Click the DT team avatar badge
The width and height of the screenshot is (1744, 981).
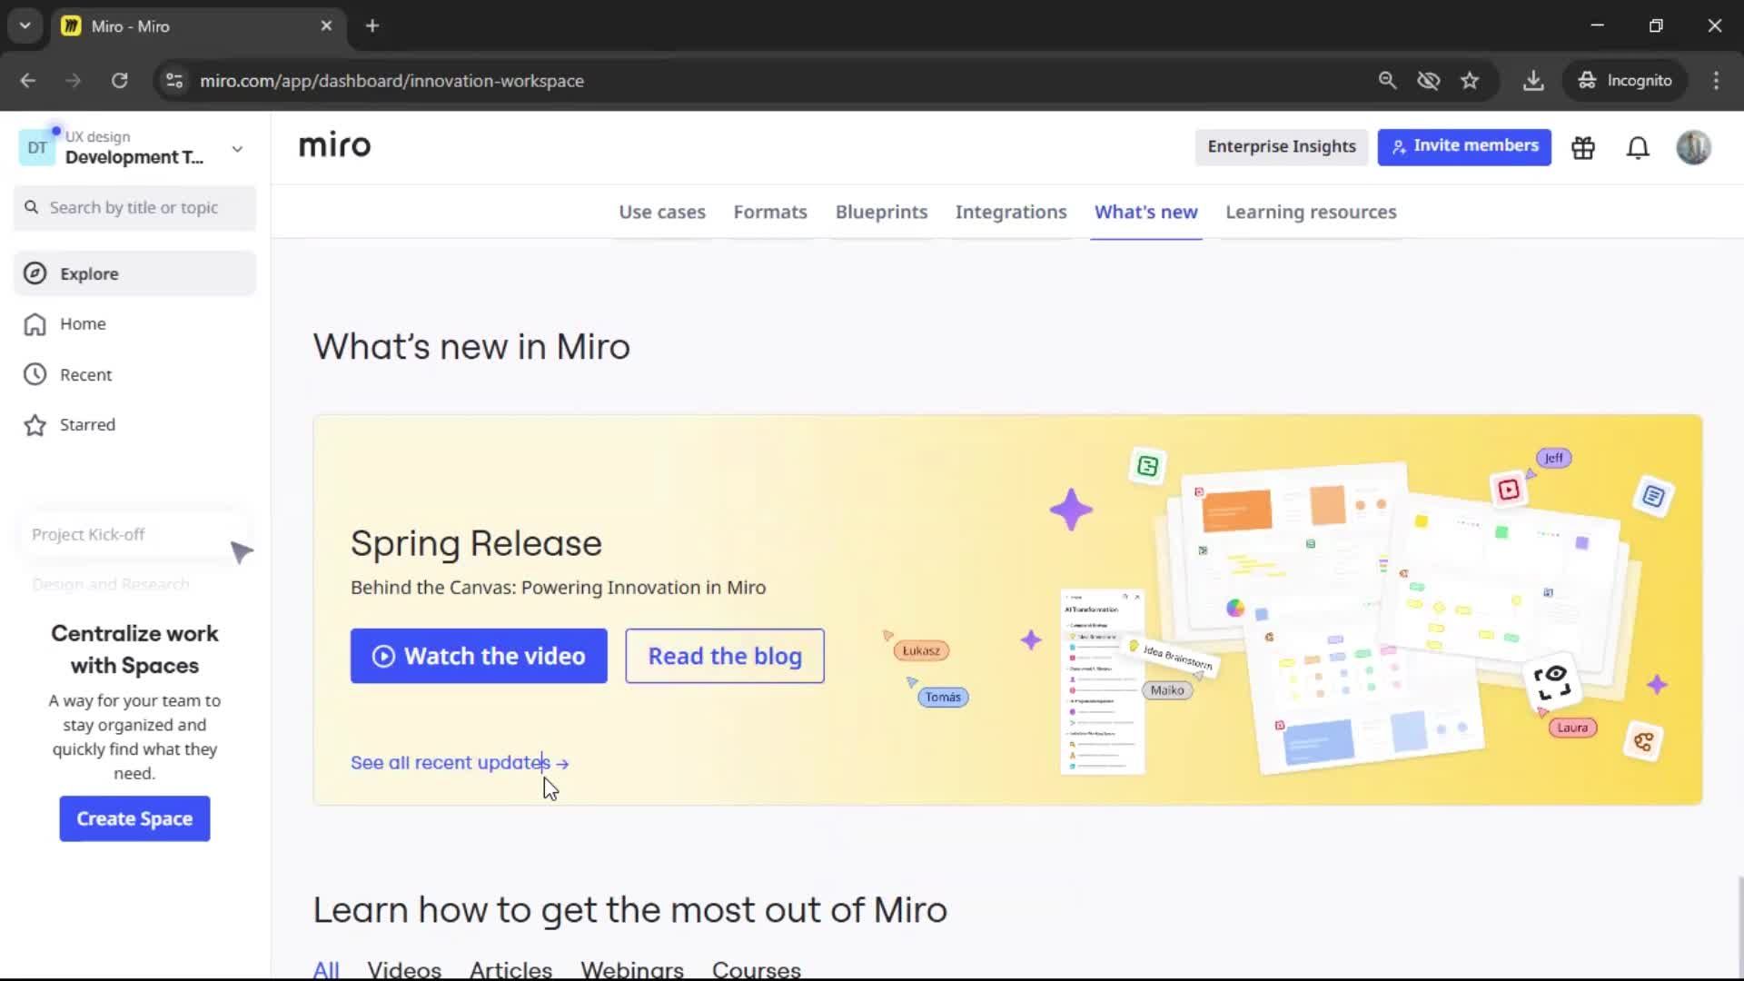(37, 148)
